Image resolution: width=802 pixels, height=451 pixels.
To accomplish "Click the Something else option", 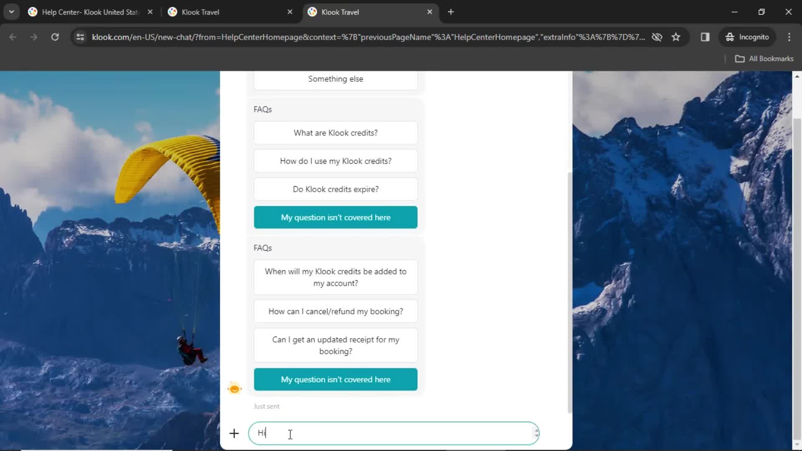I will pyautogui.click(x=335, y=79).
